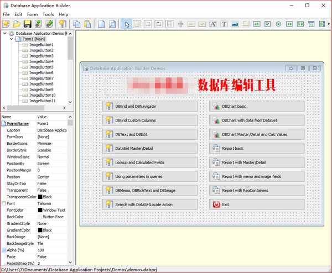
Task: Click the TransparentColor black swatch
Action: [x=40, y=197]
